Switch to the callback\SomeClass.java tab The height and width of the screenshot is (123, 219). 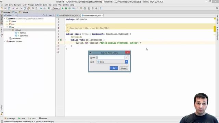tap(68, 16)
